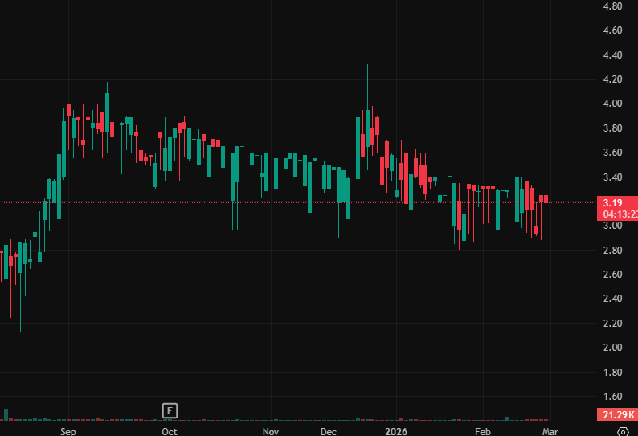The height and width of the screenshot is (436, 638).
Task: Click the 1.80 price level on the scale
Action: click(x=612, y=372)
